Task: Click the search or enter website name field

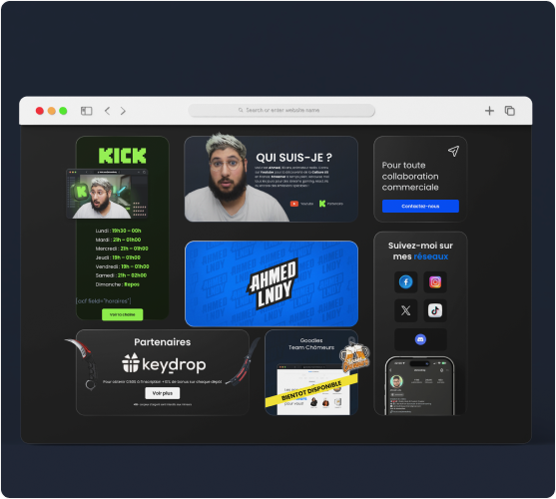Action: pyautogui.click(x=281, y=110)
